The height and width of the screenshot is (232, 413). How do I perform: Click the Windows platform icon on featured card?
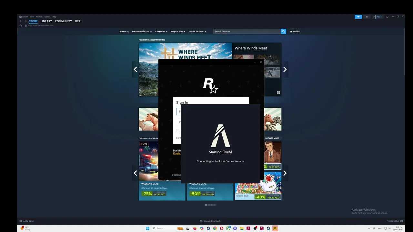coord(278,93)
